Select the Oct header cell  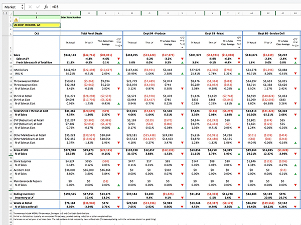pyautogui.click(x=37, y=33)
